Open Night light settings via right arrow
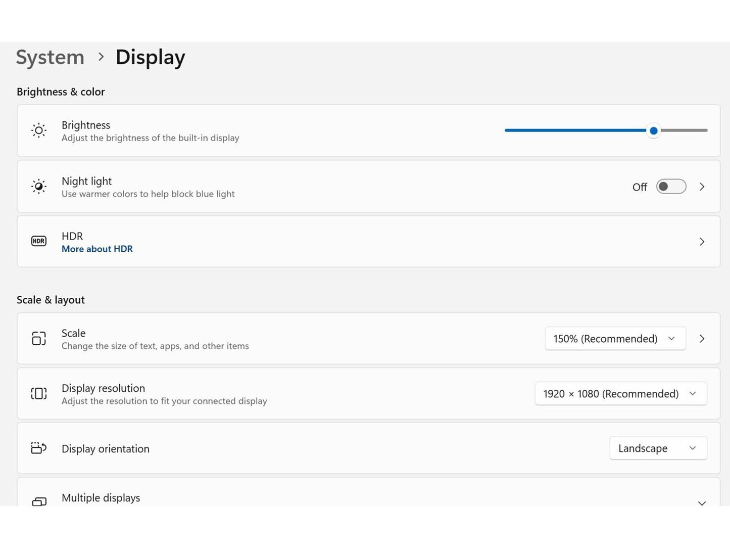Image resolution: width=730 pixels, height=548 pixels. pos(702,187)
